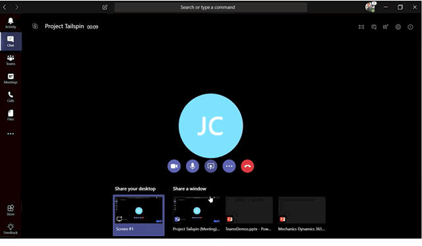Start a new chat with compose icon
Viewport: 422px width, 246px height.
pos(105,7)
